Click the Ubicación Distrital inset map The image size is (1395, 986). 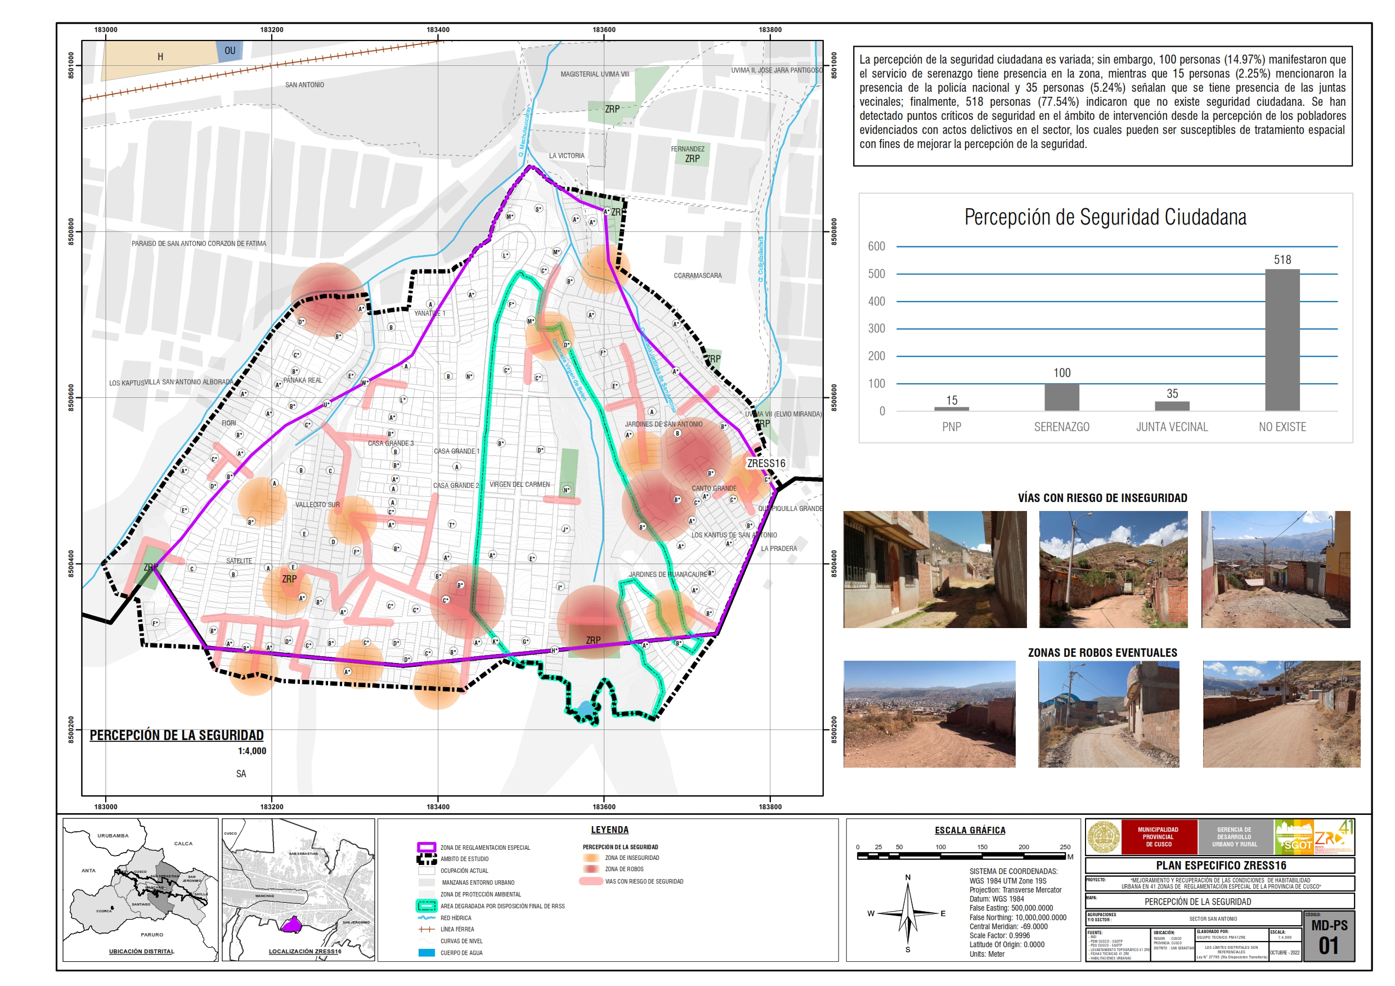pyautogui.click(x=140, y=889)
